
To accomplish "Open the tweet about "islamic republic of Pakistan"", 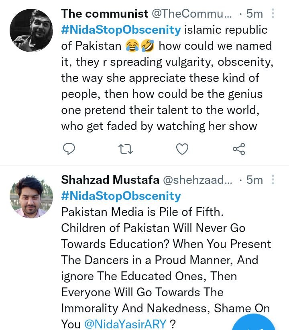I will [165, 94].
